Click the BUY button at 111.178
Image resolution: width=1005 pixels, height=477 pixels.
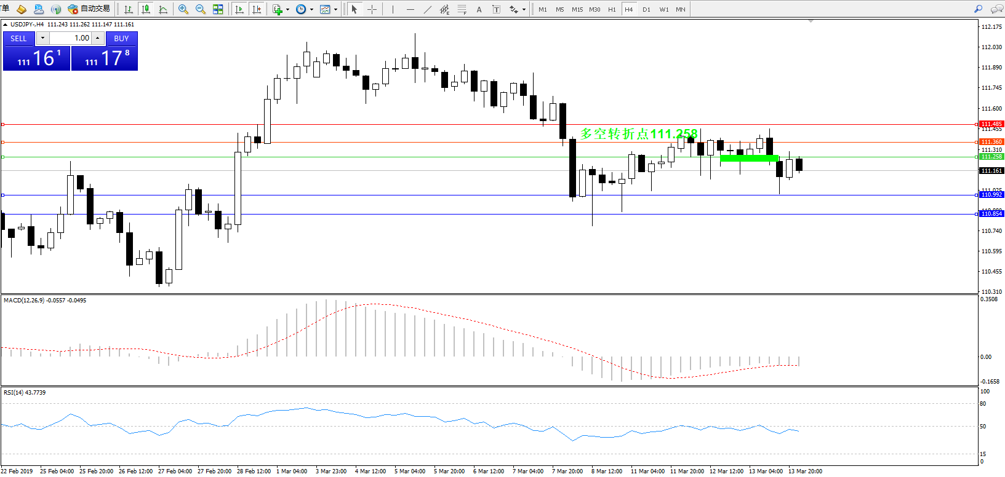pos(105,58)
